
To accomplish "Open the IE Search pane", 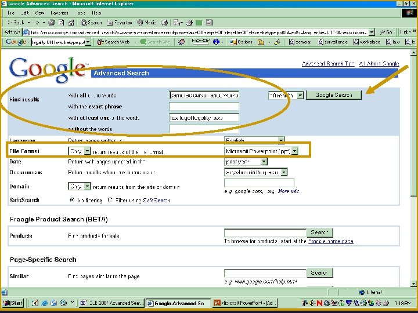I will (x=91, y=23).
